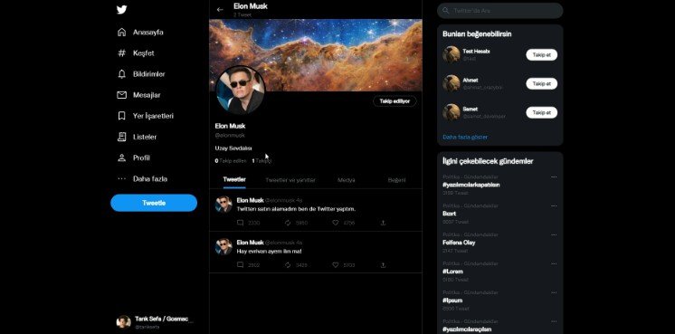Image resolution: width=675 pixels, height=334 pixels.
Task: Open the nebula banner image
Action: click(x=316, y=54)
